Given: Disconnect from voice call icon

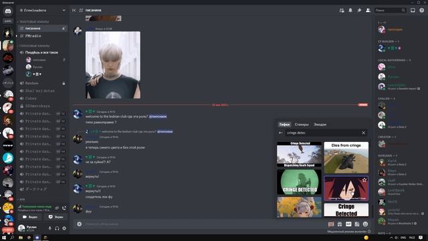Looking at the screenshot, I should point(64,208).
